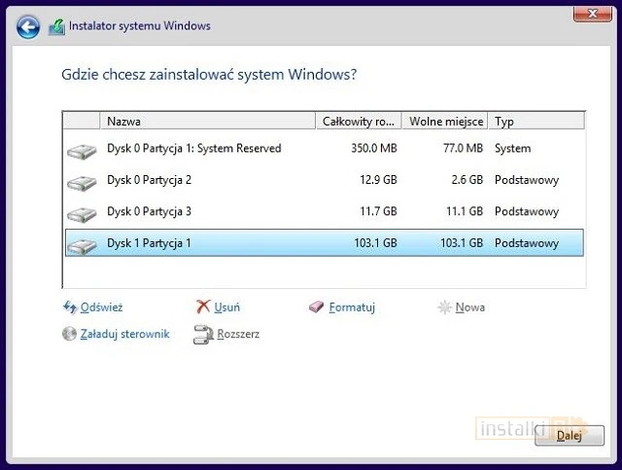The width and height of the screenshot is (622, 470).
Task: Sort by the Nazwa column header
Action: pyautogui.click(x=207, y=122)
